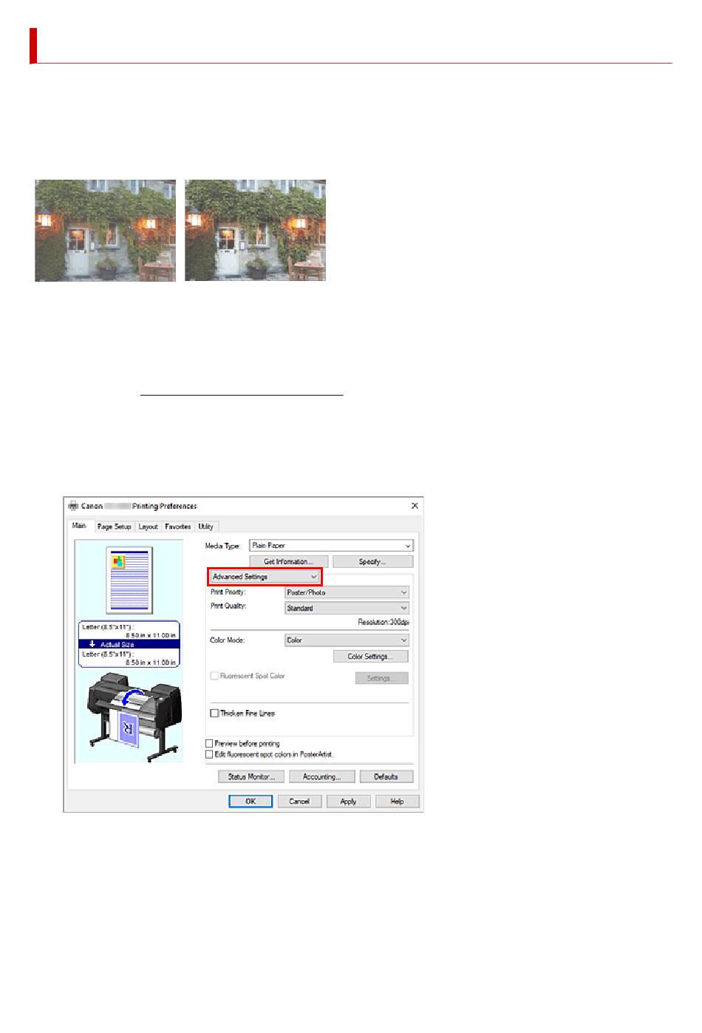The image size is (702, 1033).
Task: Click the right building sample photo
Action: click(x=255, y=230)
